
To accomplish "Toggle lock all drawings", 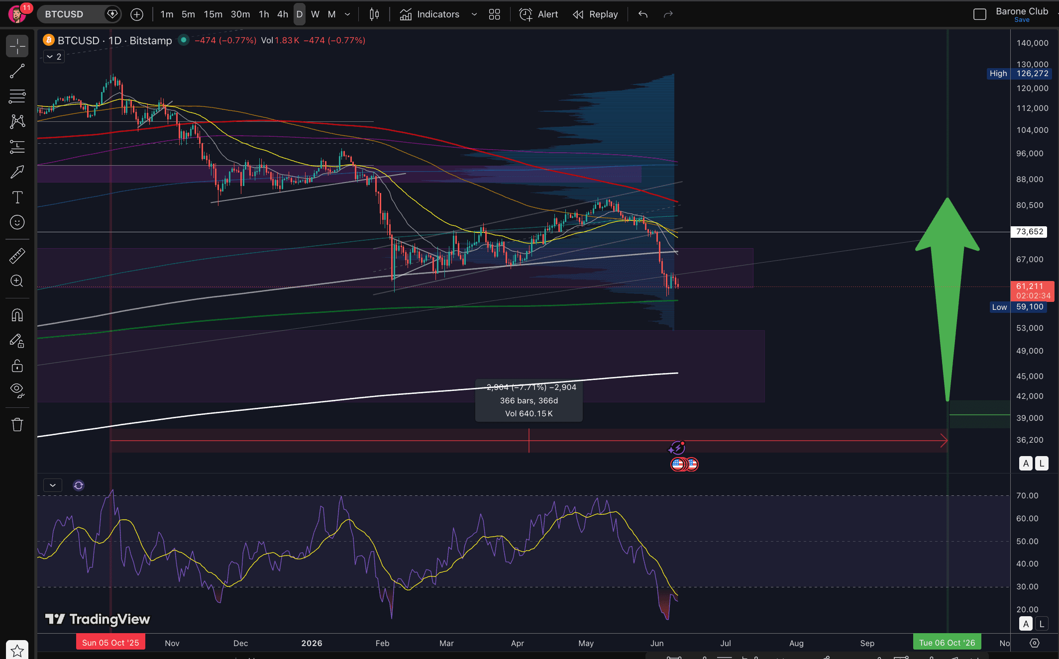I will pyautogui.click(x=17, y=366).
